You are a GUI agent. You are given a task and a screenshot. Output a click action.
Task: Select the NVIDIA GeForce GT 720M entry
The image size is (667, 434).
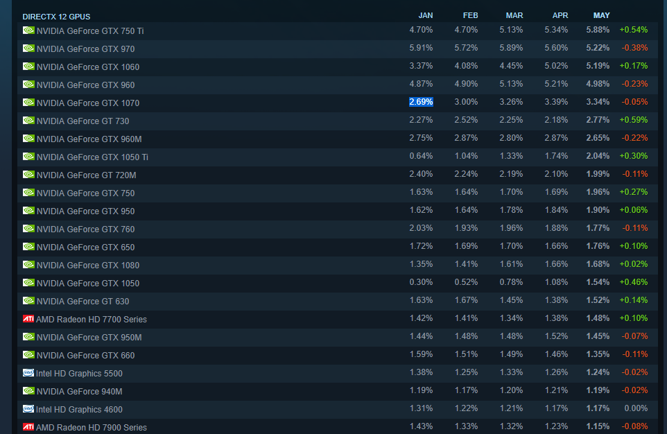pyautogui.click(x=86, y=175)
